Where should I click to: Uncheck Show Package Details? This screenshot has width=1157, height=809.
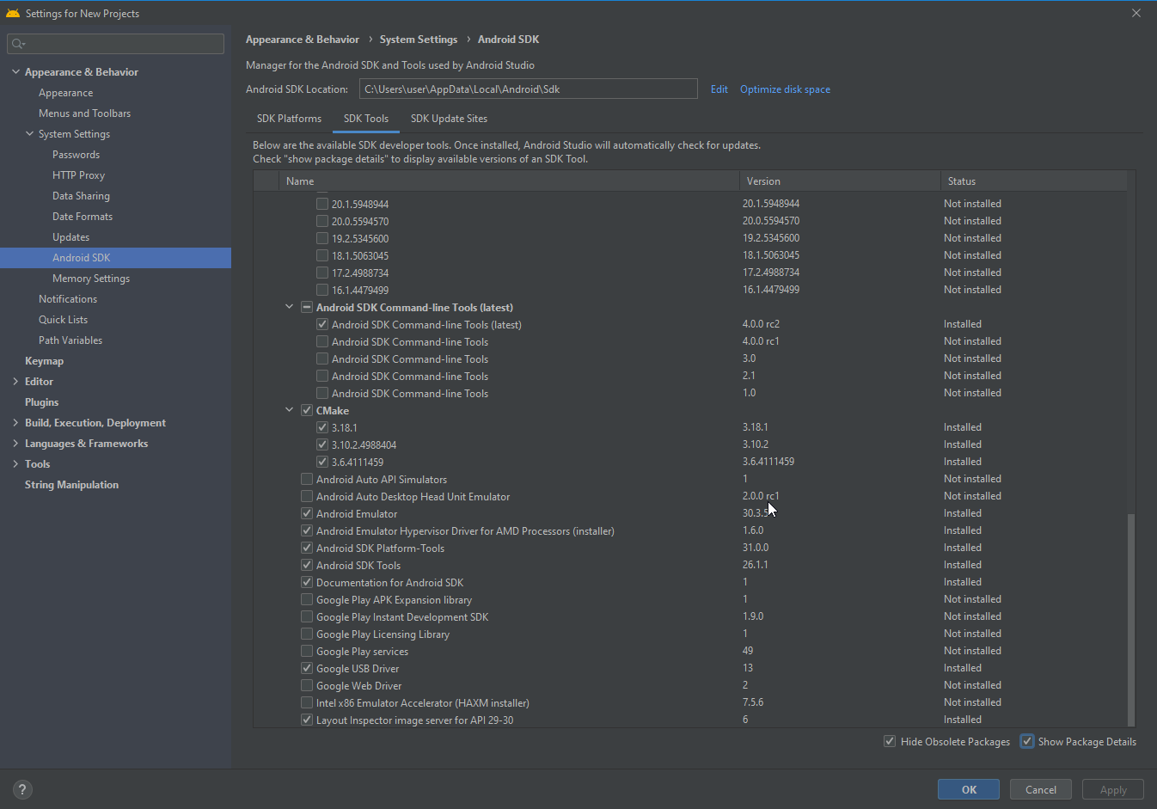point(1026,741)
